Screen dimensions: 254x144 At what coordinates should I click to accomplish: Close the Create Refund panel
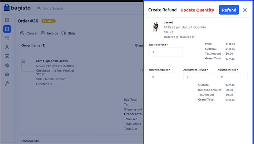tap(245, 10)
